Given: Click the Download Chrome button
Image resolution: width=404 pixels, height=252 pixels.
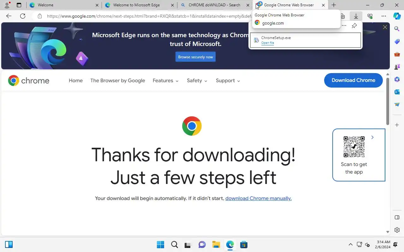Looking at the screenshot, I should pos(353,80).
